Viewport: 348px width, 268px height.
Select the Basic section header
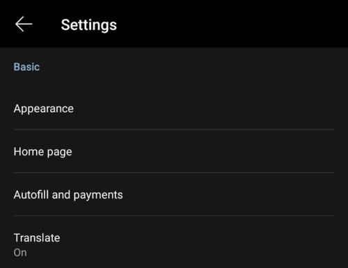[x=26, y=67]
